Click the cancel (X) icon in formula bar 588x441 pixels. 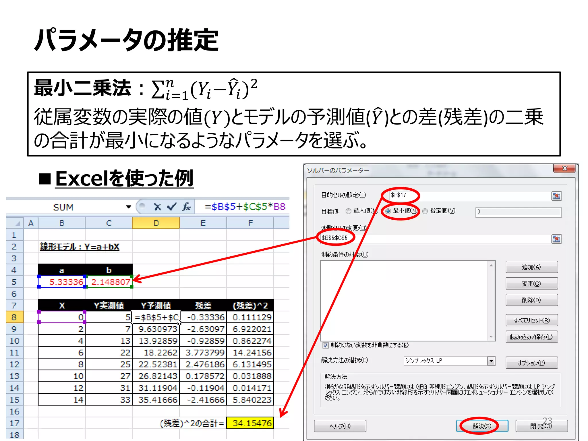tap(157, 207)
